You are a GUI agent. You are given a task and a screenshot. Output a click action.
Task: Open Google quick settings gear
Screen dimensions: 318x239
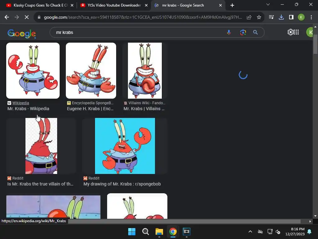click(x=290, y=32)
